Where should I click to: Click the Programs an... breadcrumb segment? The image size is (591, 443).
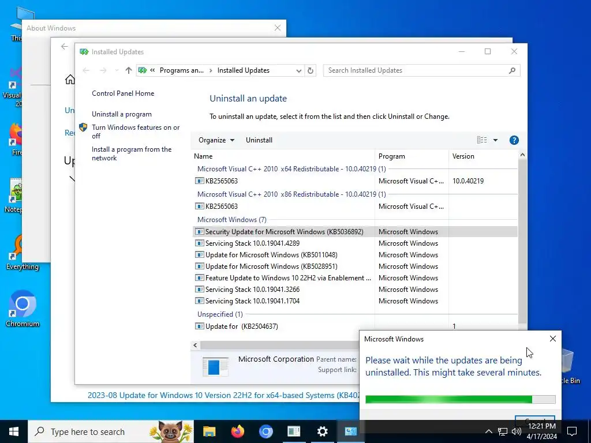point(182,70)
